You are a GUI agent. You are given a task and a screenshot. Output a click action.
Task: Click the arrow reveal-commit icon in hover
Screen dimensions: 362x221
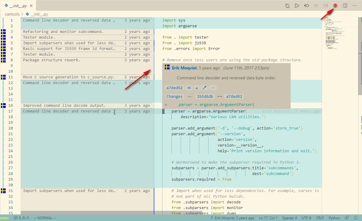[205, 88]
